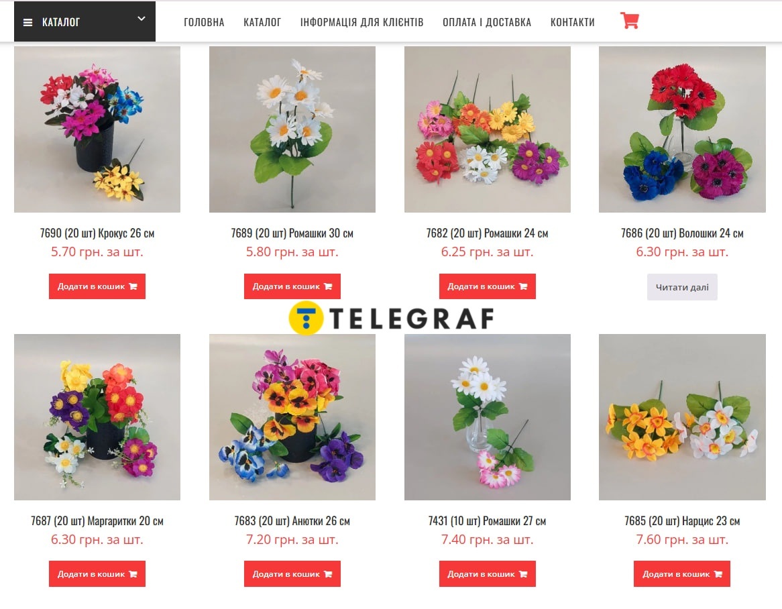
Task: Click Читати далі for 7686 Волошки
Action: [x=682, y=287]
